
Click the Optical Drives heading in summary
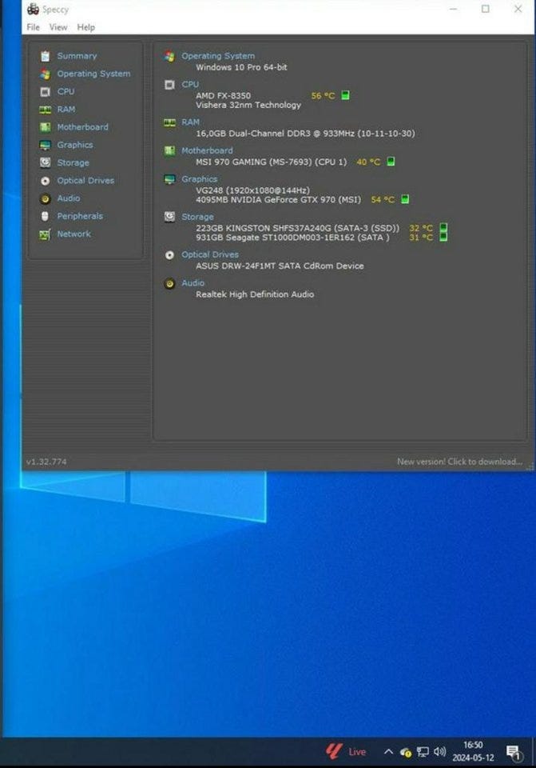click(x=210, y=254)
